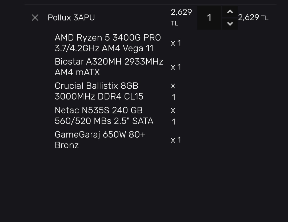Open the Pollux 3APU product name
This screenshot has width=288, height=222.
click(x=71, y=18)
